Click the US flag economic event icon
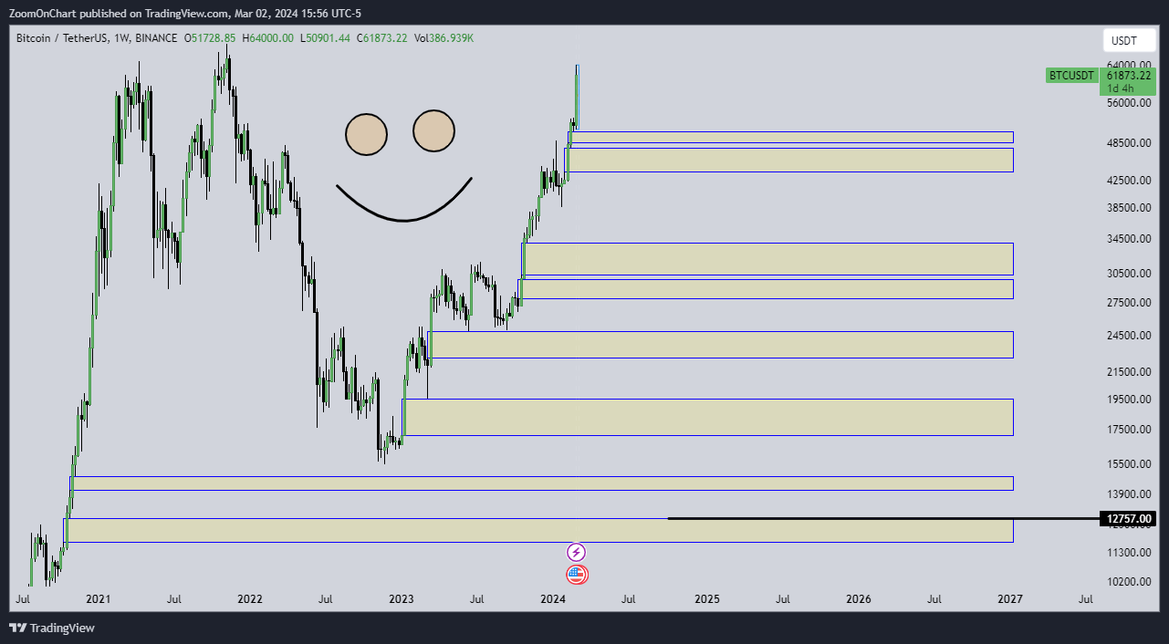 (577, 575)
